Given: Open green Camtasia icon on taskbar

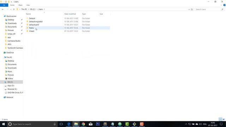Looking at the screenshot, I should click(127, 124).
